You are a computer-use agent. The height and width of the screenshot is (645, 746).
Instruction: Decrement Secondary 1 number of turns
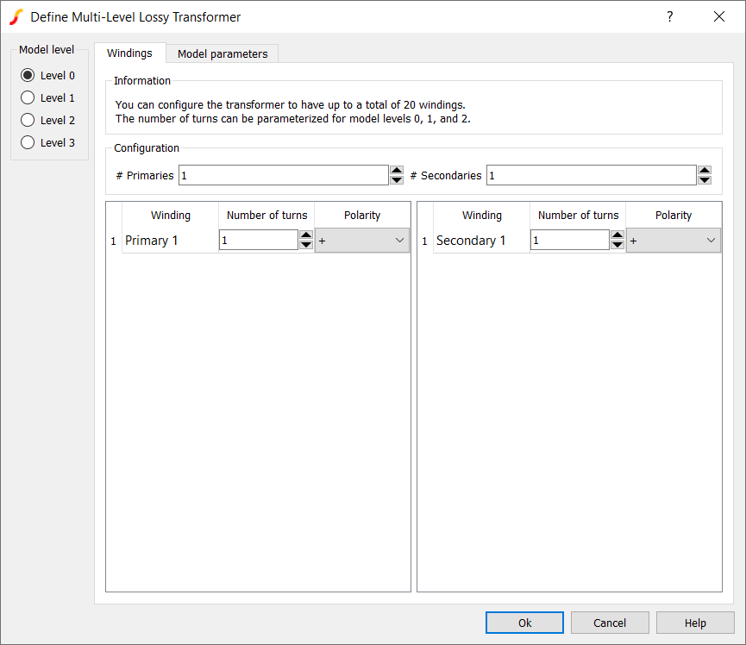coord(617,245)
